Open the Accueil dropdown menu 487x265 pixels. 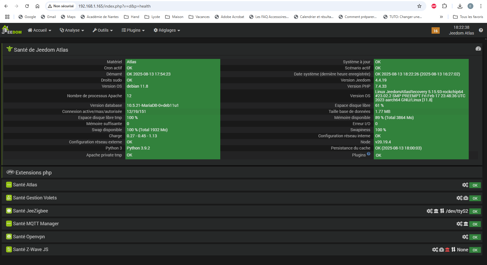(39, 30)
